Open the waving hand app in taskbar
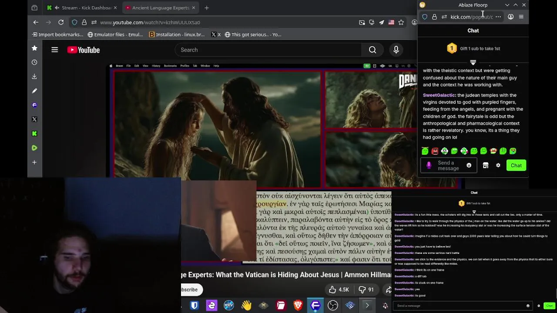 (x=246, y=306)
